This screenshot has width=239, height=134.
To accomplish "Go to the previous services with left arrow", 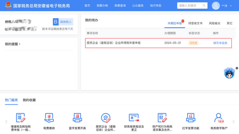I will [6, 122].
